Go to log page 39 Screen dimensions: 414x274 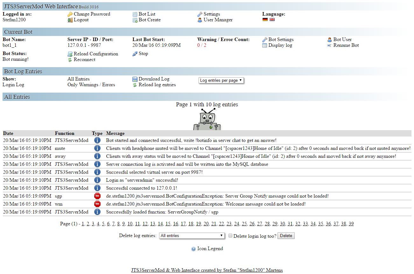tap(351, 224)
